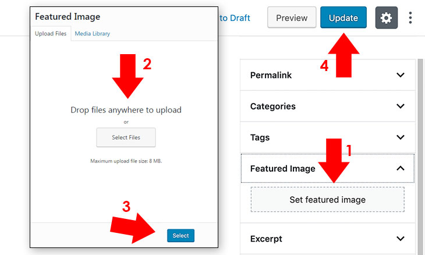The height and width of the screenshot is (255, 425).
Task: Switch to the Media Library tab
Action: tap(93, 34)
